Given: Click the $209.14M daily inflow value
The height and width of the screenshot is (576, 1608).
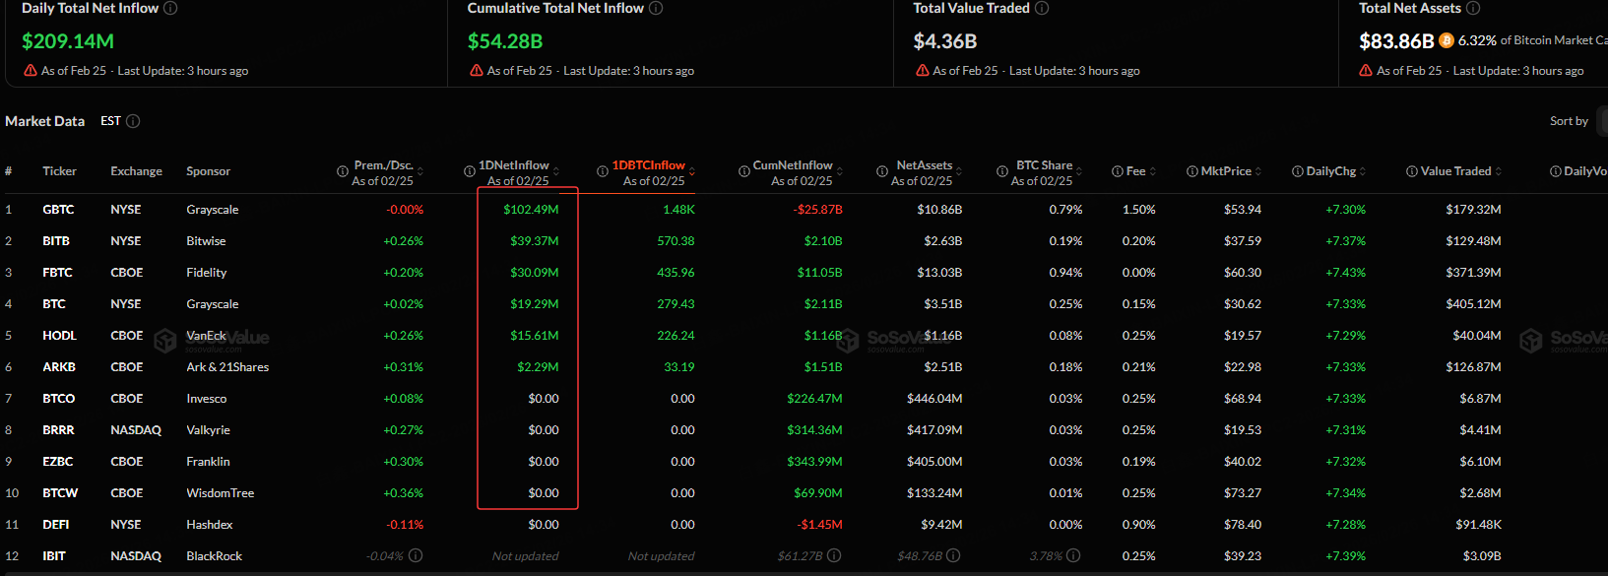Looking at the screenshot, I should [68, 41].
